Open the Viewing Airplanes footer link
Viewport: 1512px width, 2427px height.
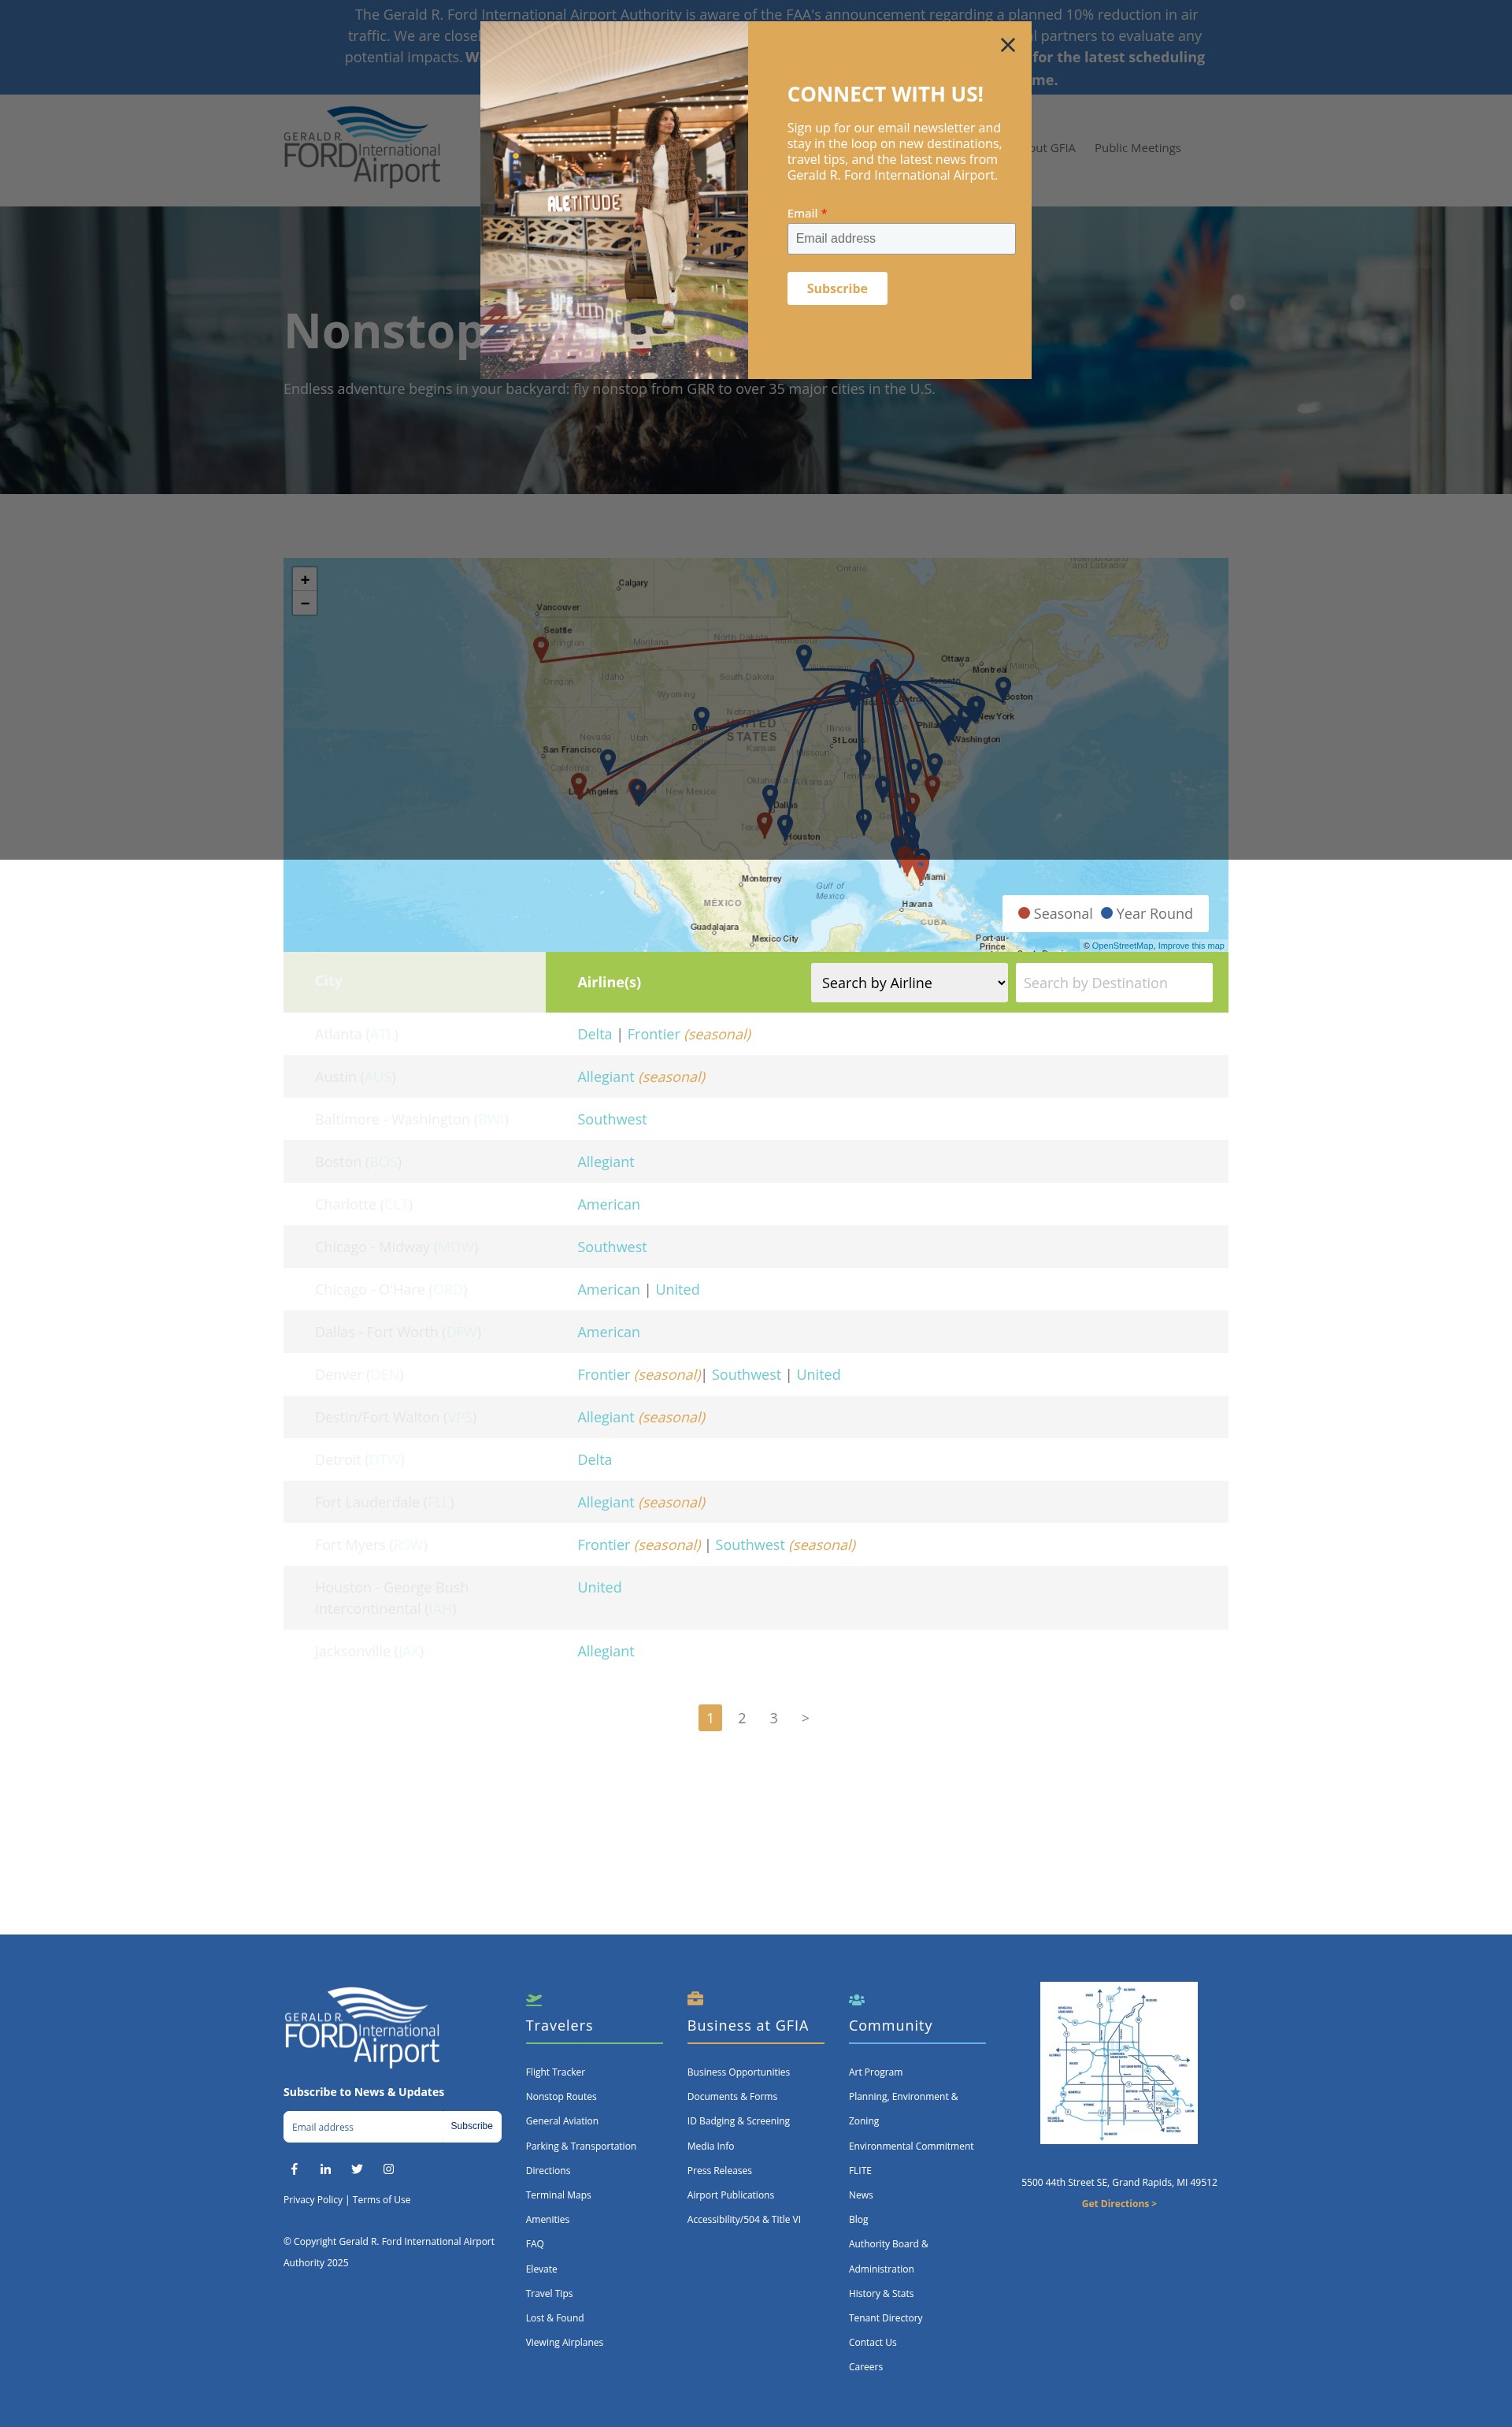tap(564, 2342)
